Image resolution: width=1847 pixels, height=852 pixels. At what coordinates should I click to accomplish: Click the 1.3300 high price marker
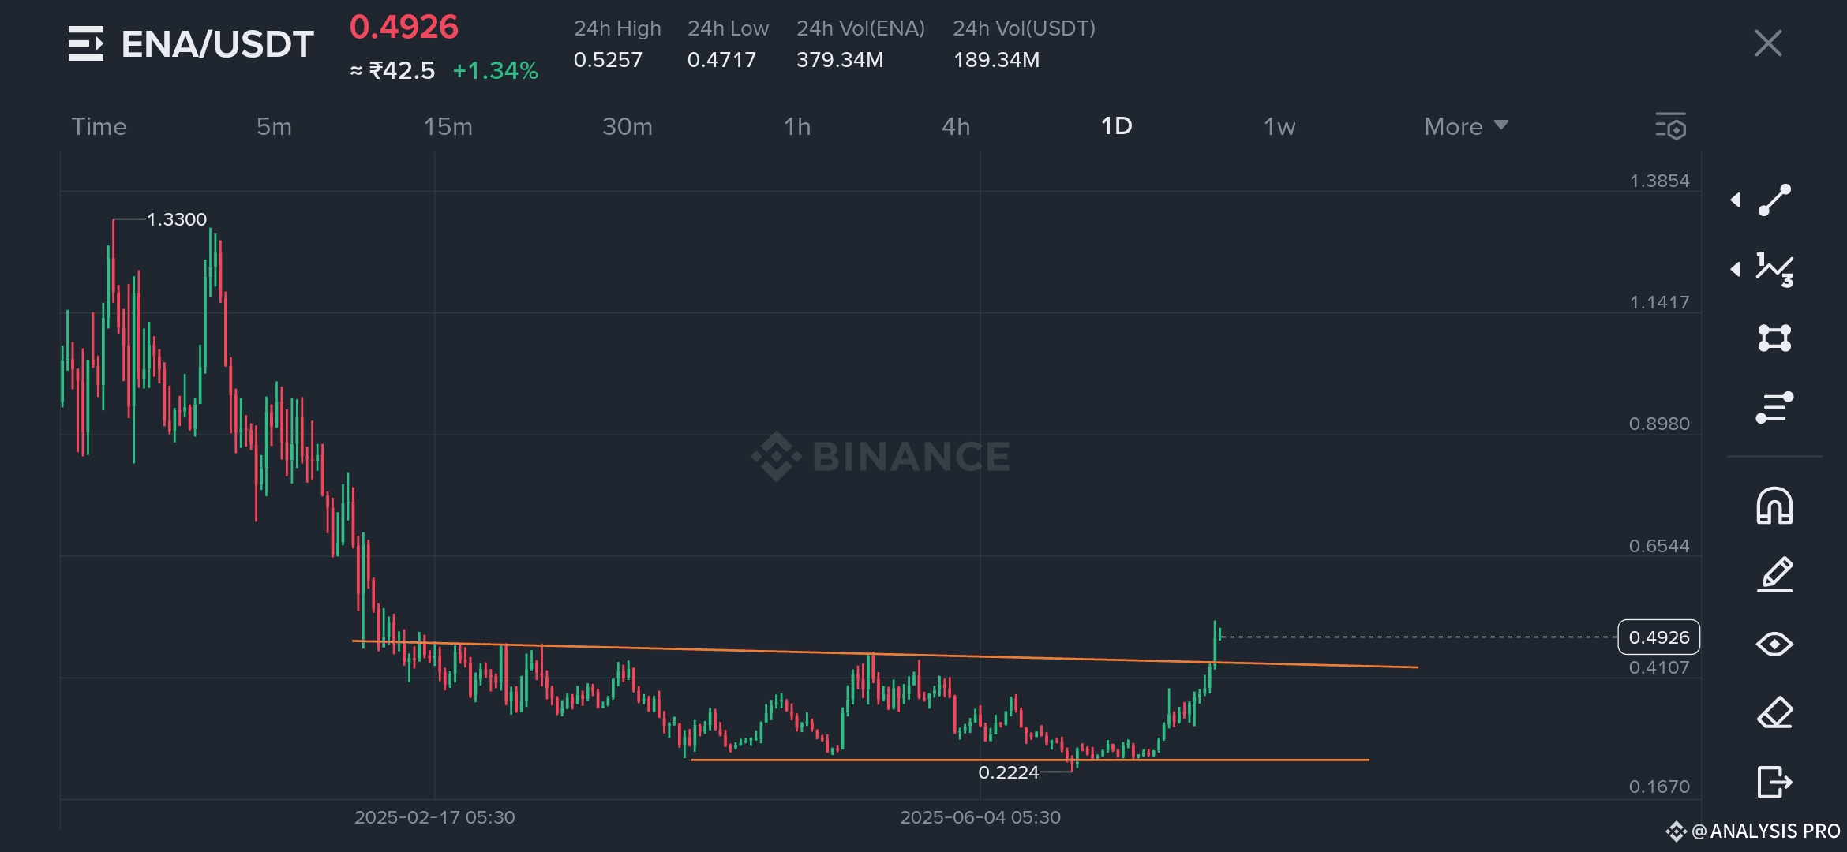[177, 219]
